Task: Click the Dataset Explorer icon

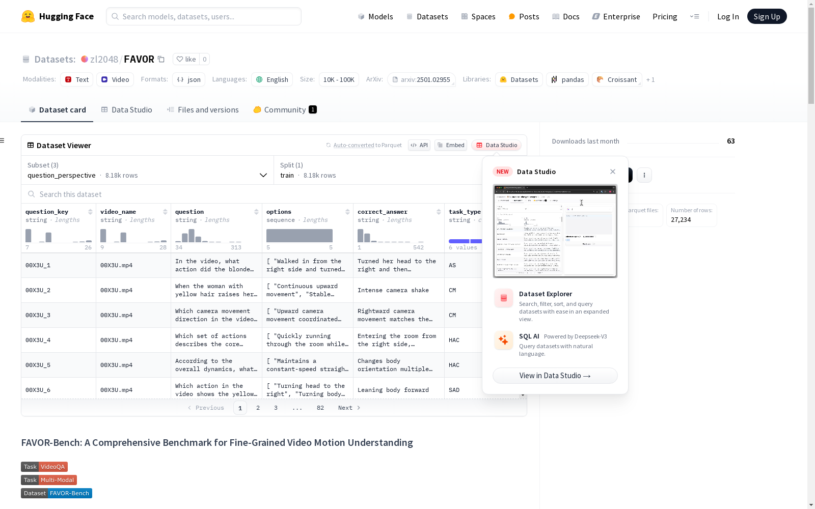Action: [503, 298]
